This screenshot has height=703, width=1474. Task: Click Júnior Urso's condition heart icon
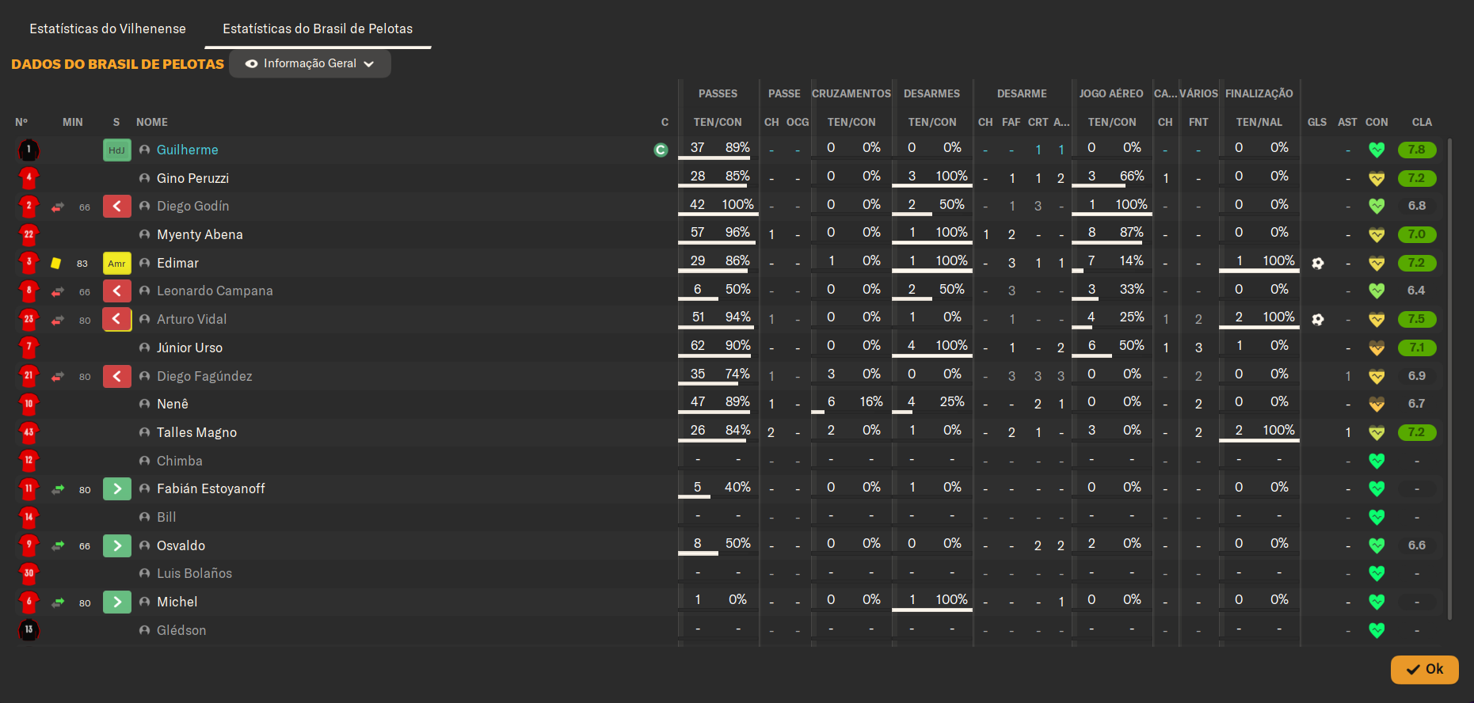pyautogui.click(x=1377, y=348)
